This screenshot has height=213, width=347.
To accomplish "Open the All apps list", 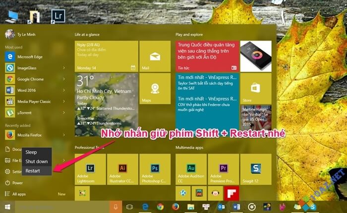I will (x=19, y=194).
